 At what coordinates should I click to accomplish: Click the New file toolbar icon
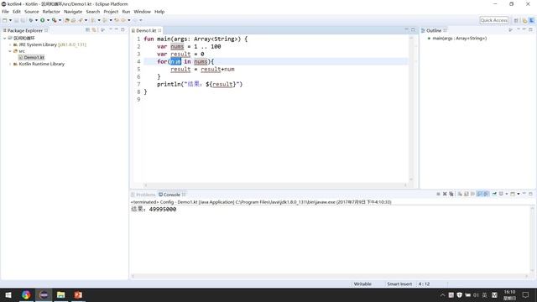tap(5, 20)
